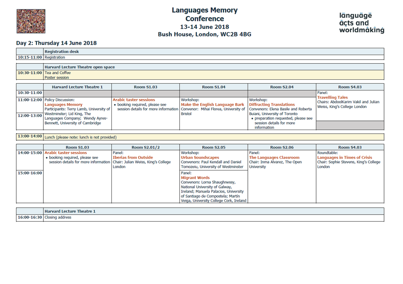Select the Room S2.05 column header
The width and height of the screenshot is (403, 284).
(x=214, y=147)
